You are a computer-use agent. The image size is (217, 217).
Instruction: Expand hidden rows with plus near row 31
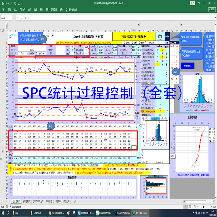point(3,151)
